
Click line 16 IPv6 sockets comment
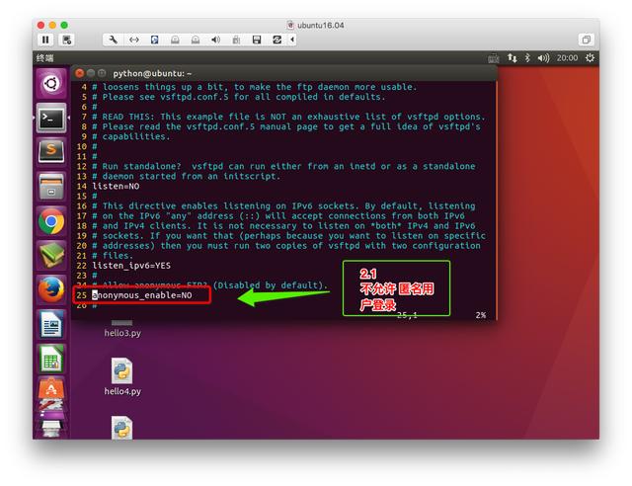[283, 206]
